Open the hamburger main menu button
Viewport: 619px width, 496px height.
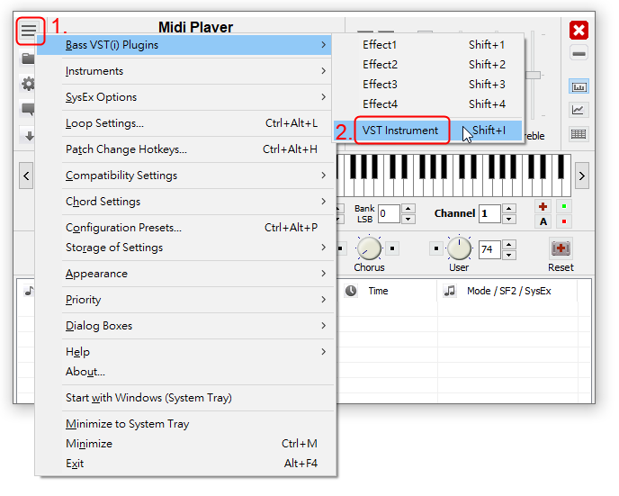click(x=29, y=30)
